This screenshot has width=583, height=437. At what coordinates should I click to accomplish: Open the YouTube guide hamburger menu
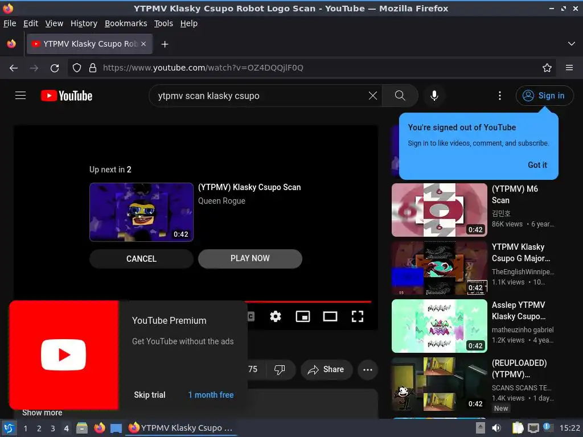coord(20,96)
